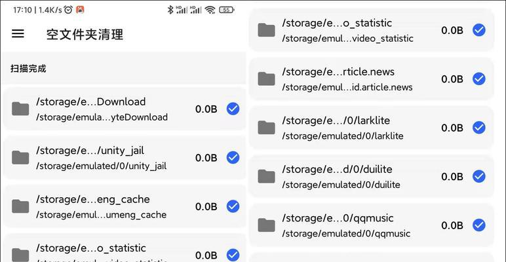506x262 pixels.
Task: Tap the battery indicator in status bar
Action: tap(227, 10)
